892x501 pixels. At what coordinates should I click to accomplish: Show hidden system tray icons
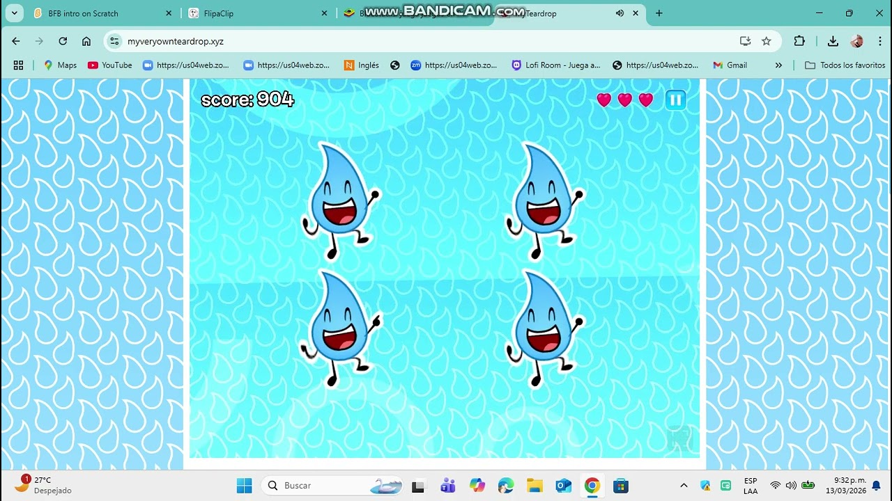pos(684,486)
